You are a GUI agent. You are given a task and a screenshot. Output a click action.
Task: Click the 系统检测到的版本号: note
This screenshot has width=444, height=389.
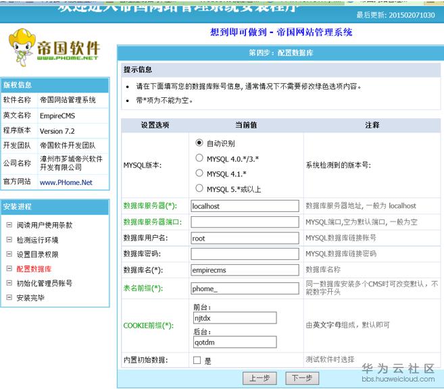tap(339, 165)
